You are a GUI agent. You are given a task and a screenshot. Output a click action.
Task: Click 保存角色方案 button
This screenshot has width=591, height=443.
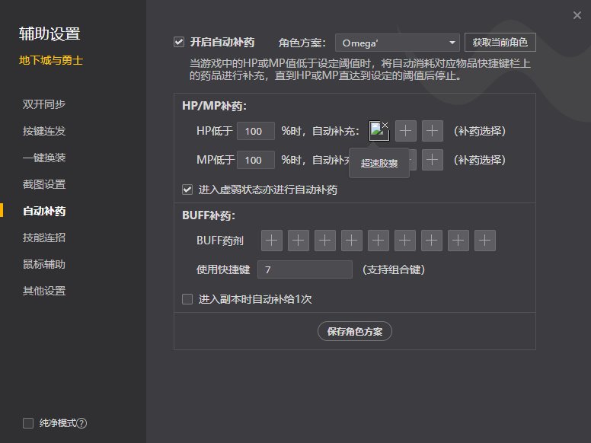pos(355,331)
